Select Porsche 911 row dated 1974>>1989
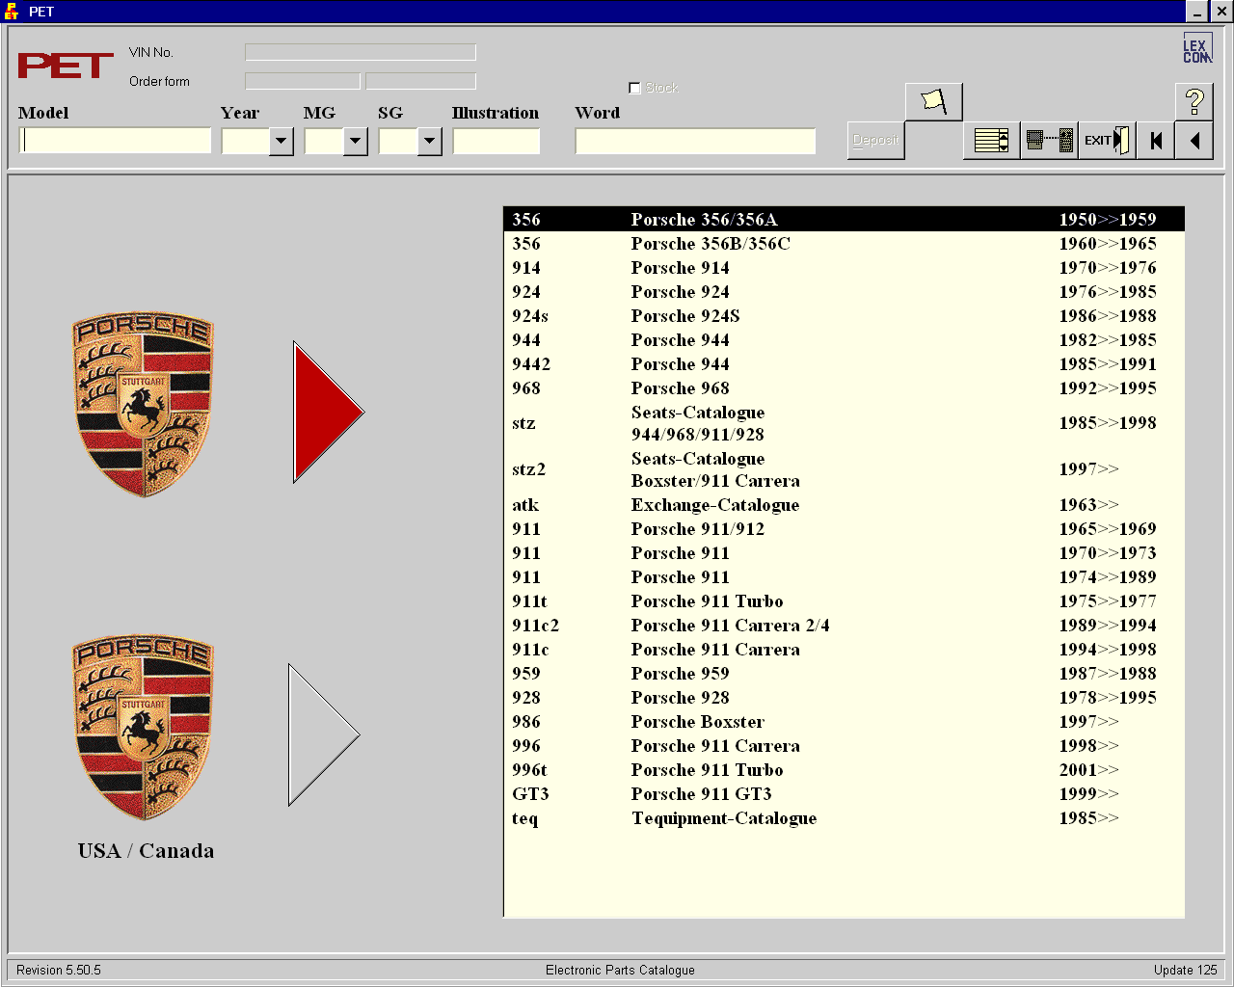The image size is (1234, 987). coord(844,577)
